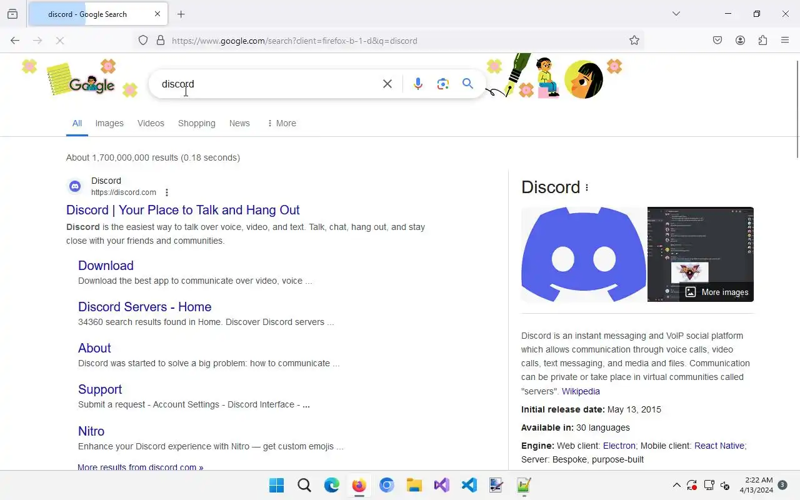This screenshot has height=500, width=800.
Task: Open Wikipedia link in Discord description
Action: tap(581, 391)
